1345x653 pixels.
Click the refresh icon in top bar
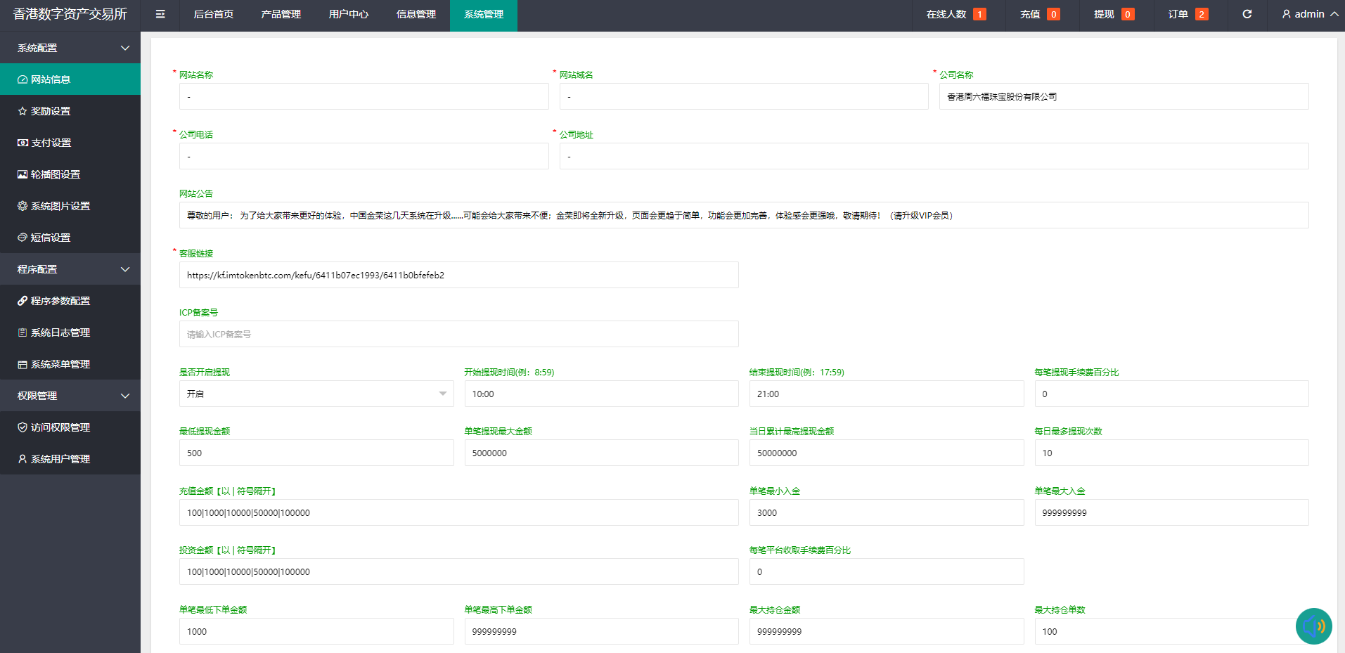1247,14
